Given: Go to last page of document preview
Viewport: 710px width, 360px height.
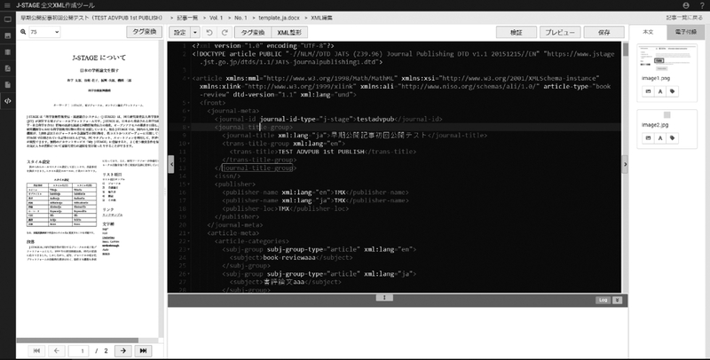Looking at the screenshot, I should pos(143,350).
